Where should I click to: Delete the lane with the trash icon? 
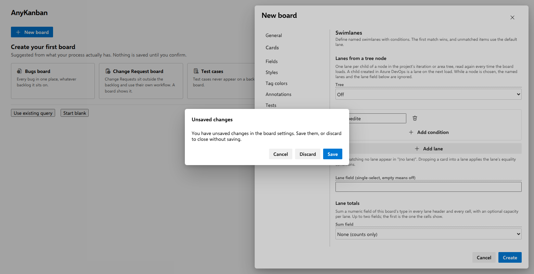[415, 118]
